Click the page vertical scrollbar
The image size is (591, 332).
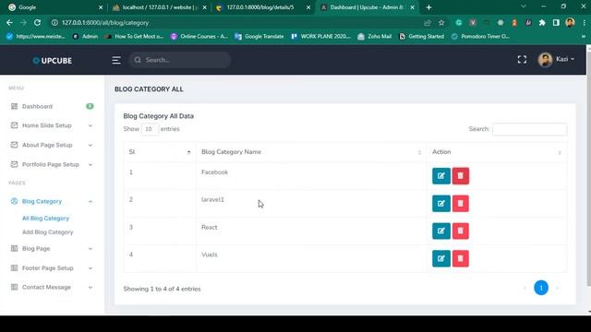588,170
